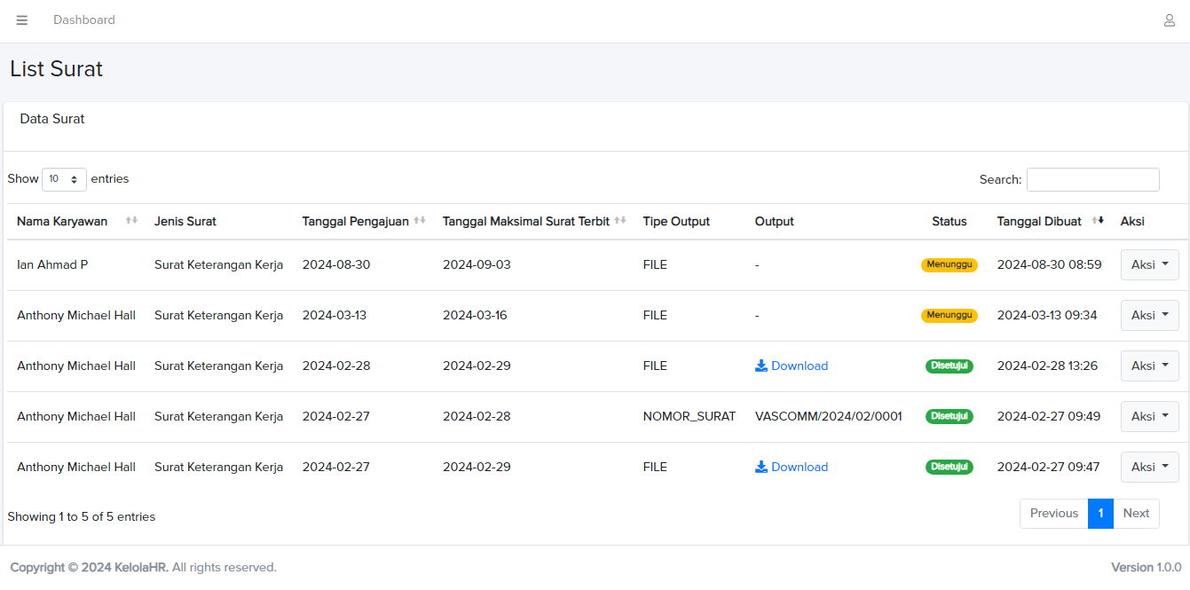
Task: Open Aksi menu for VASCOMM/2024/02/0001 row
Action: coord(1149,416)
